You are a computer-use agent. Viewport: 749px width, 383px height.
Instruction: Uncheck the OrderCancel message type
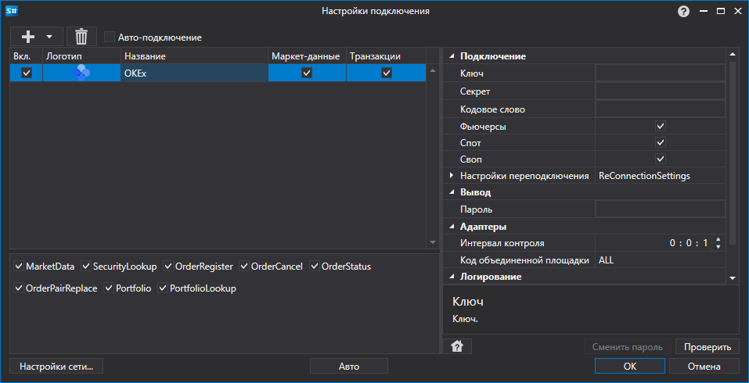tap(244, 266)
